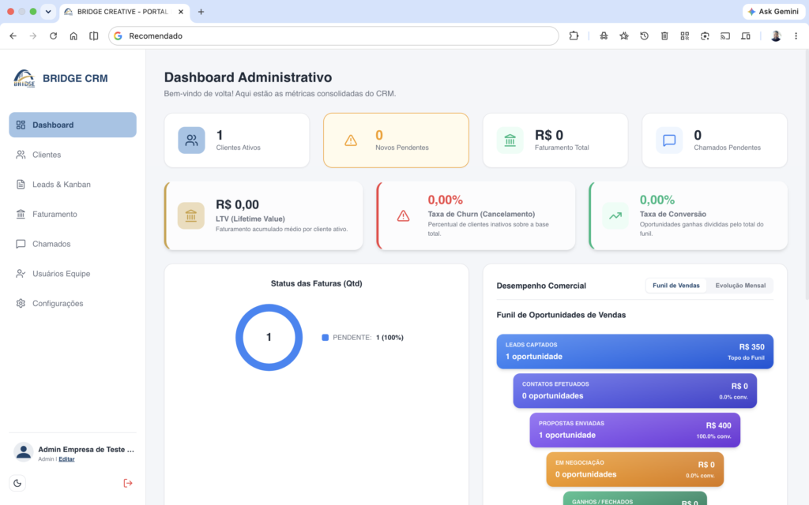
Task: Click the Chamados Pendentes chat icon
Action: pos(669,140)
